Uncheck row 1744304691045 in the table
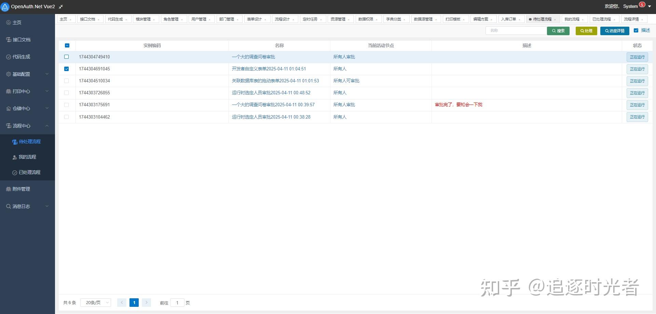Image resolution: width=656 pixels, height=314 pixels. click(x=67, y=69)
